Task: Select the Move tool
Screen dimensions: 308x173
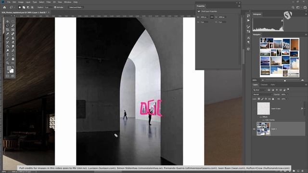Action: coord(8,21)
